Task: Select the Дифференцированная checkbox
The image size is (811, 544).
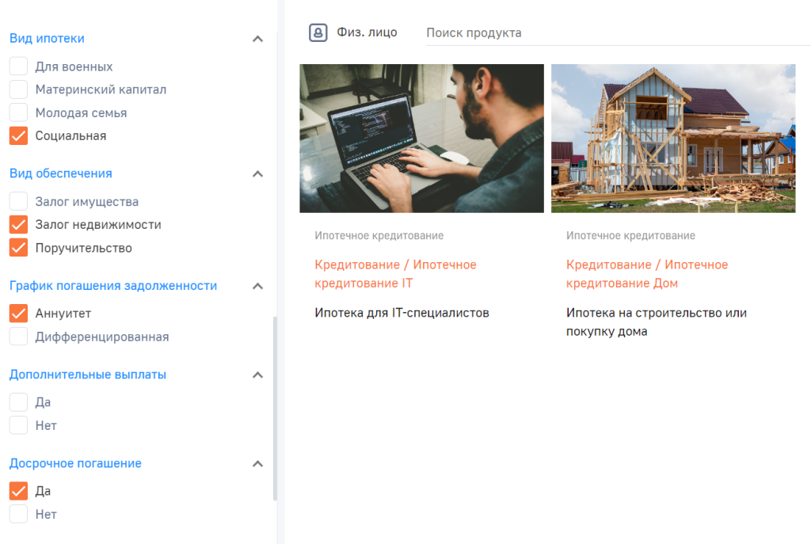Action: (x=19, y=337)
